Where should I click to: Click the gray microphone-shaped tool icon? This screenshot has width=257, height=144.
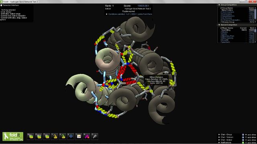pyautogui.click(x=95, y=136)
